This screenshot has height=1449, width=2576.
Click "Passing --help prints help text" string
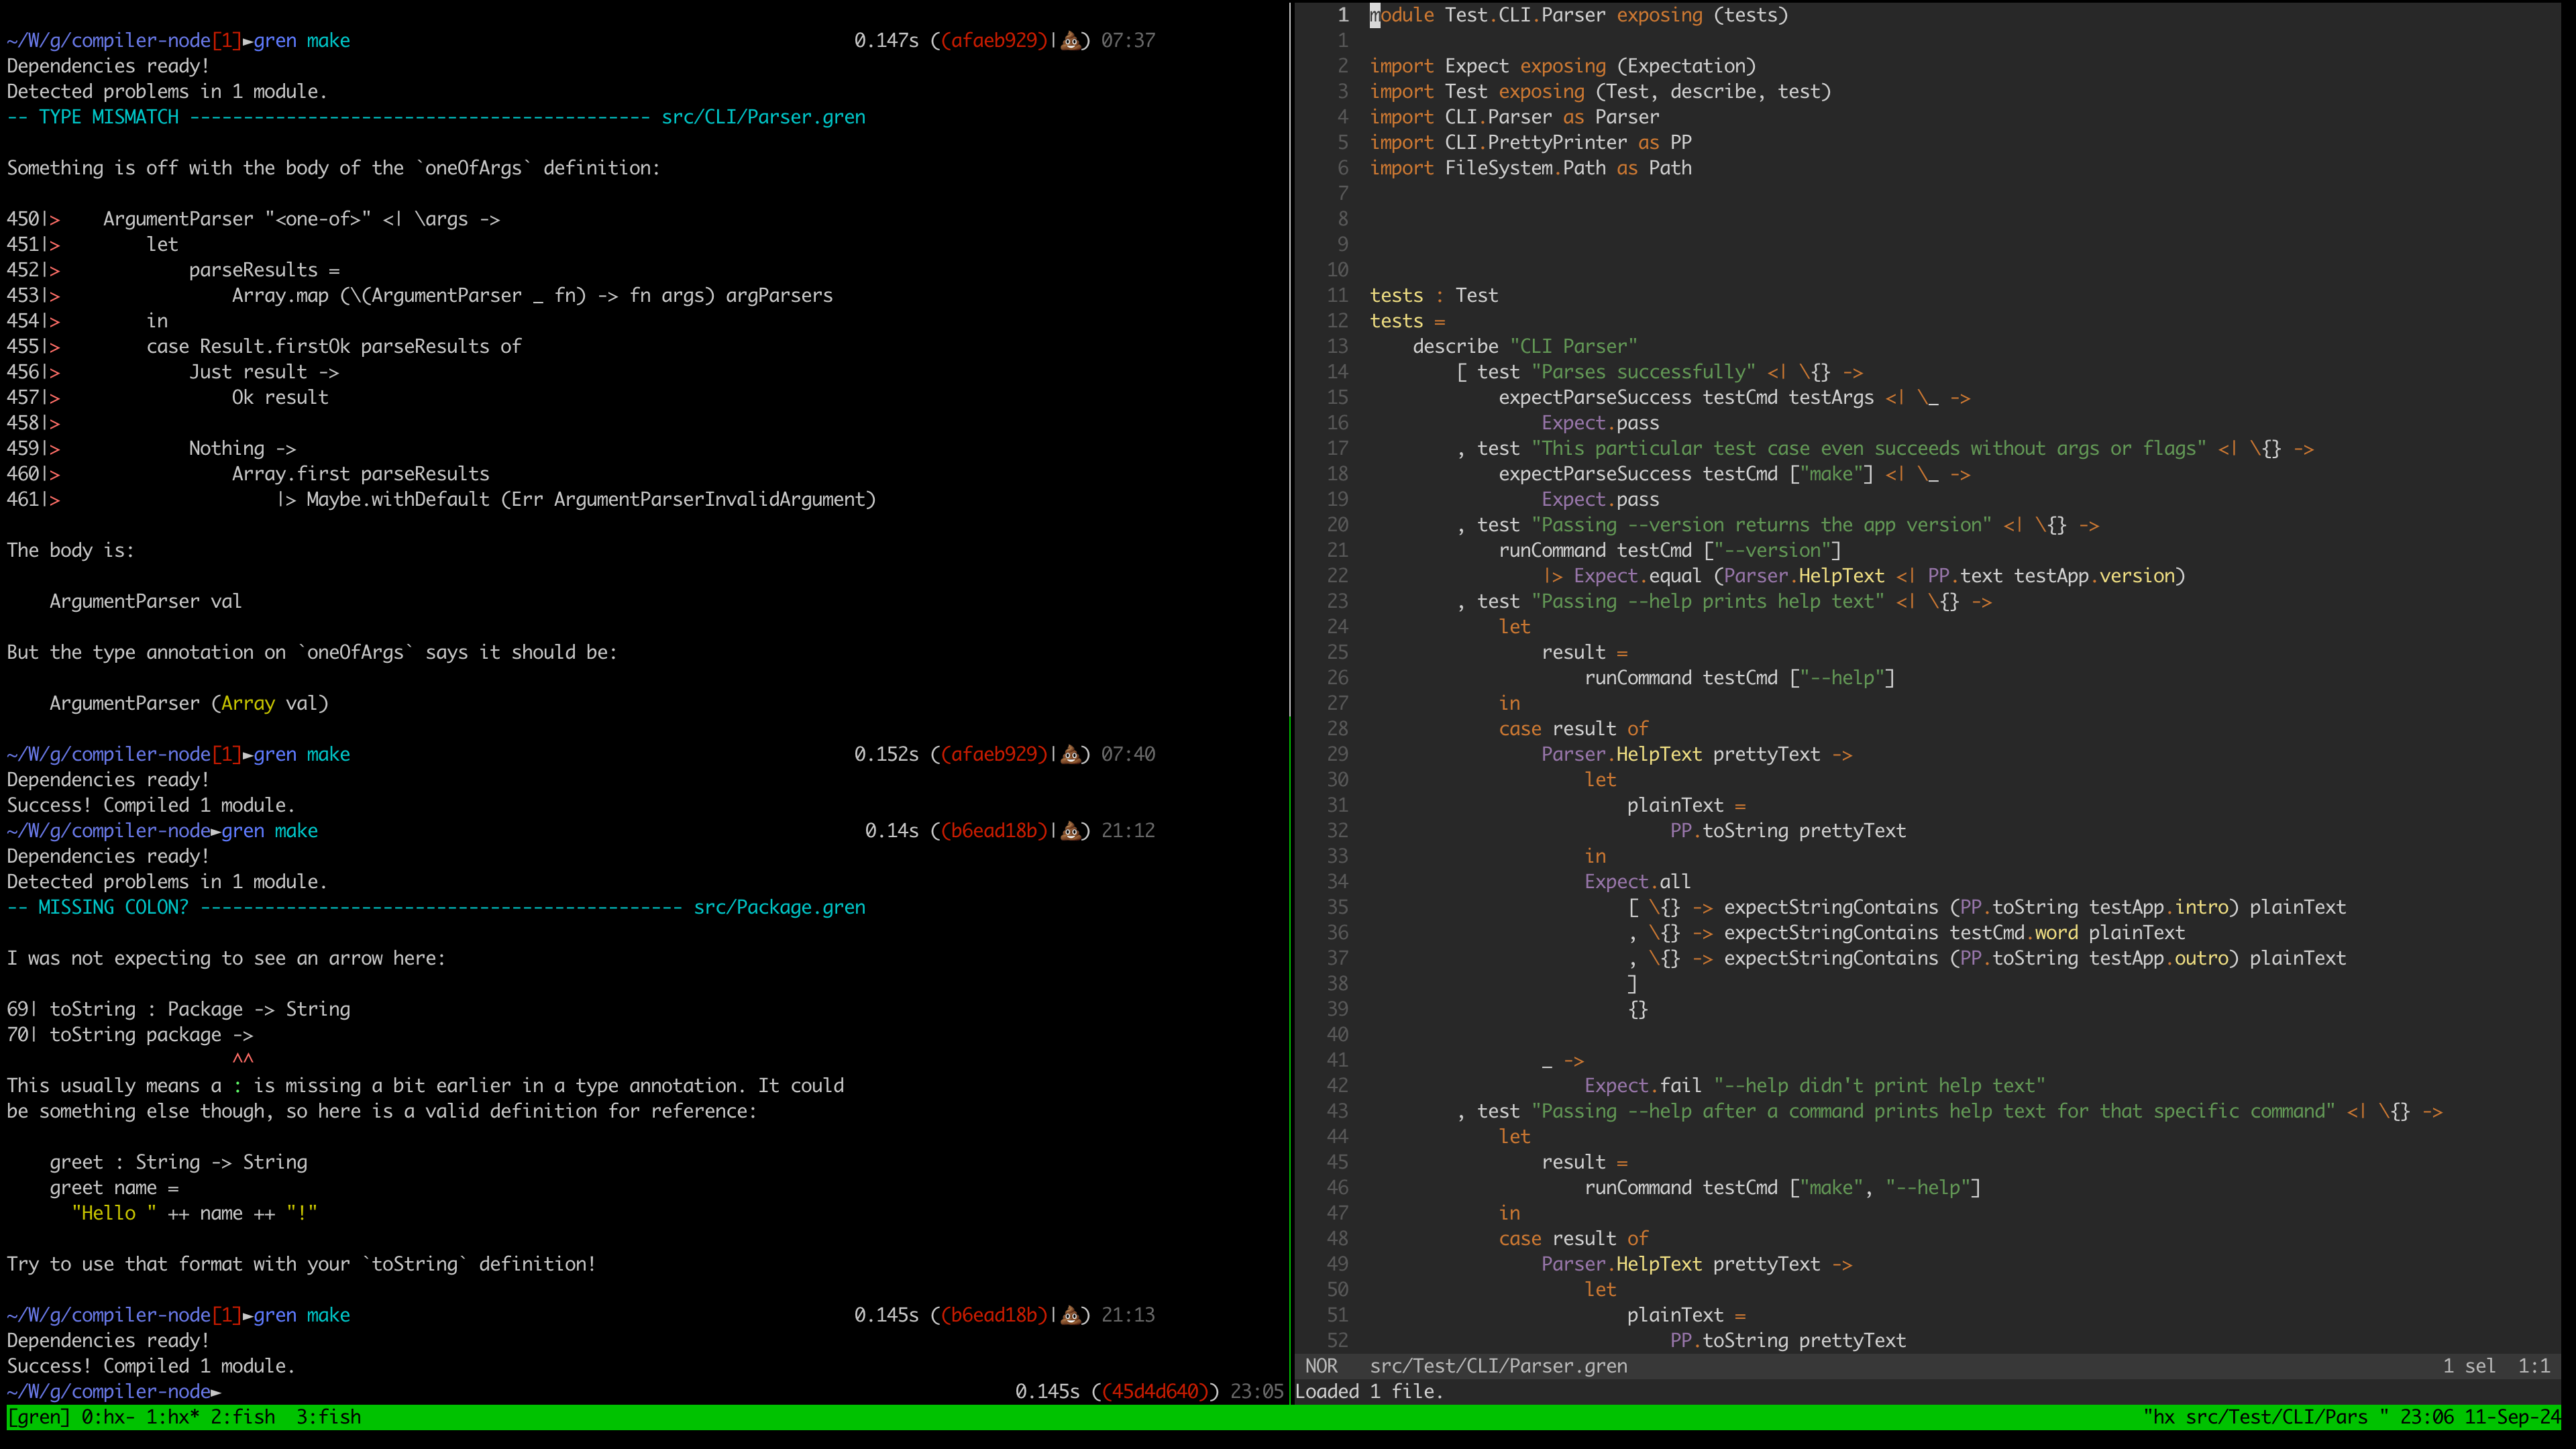pyautogui.click(x=1707, y=601)
